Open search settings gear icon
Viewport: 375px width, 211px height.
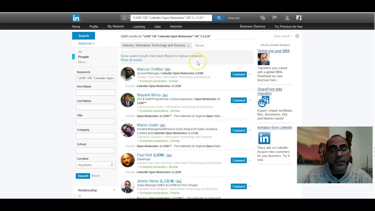point(297,36)
